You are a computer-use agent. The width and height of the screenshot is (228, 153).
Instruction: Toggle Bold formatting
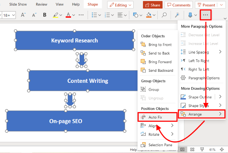(x=45, y=15)
